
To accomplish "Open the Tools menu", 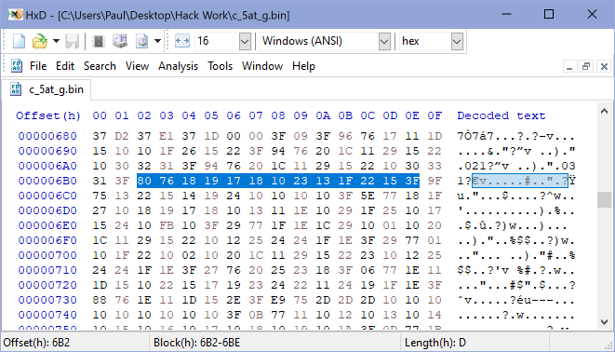I will pyautogui.click(x=220, y=66).
